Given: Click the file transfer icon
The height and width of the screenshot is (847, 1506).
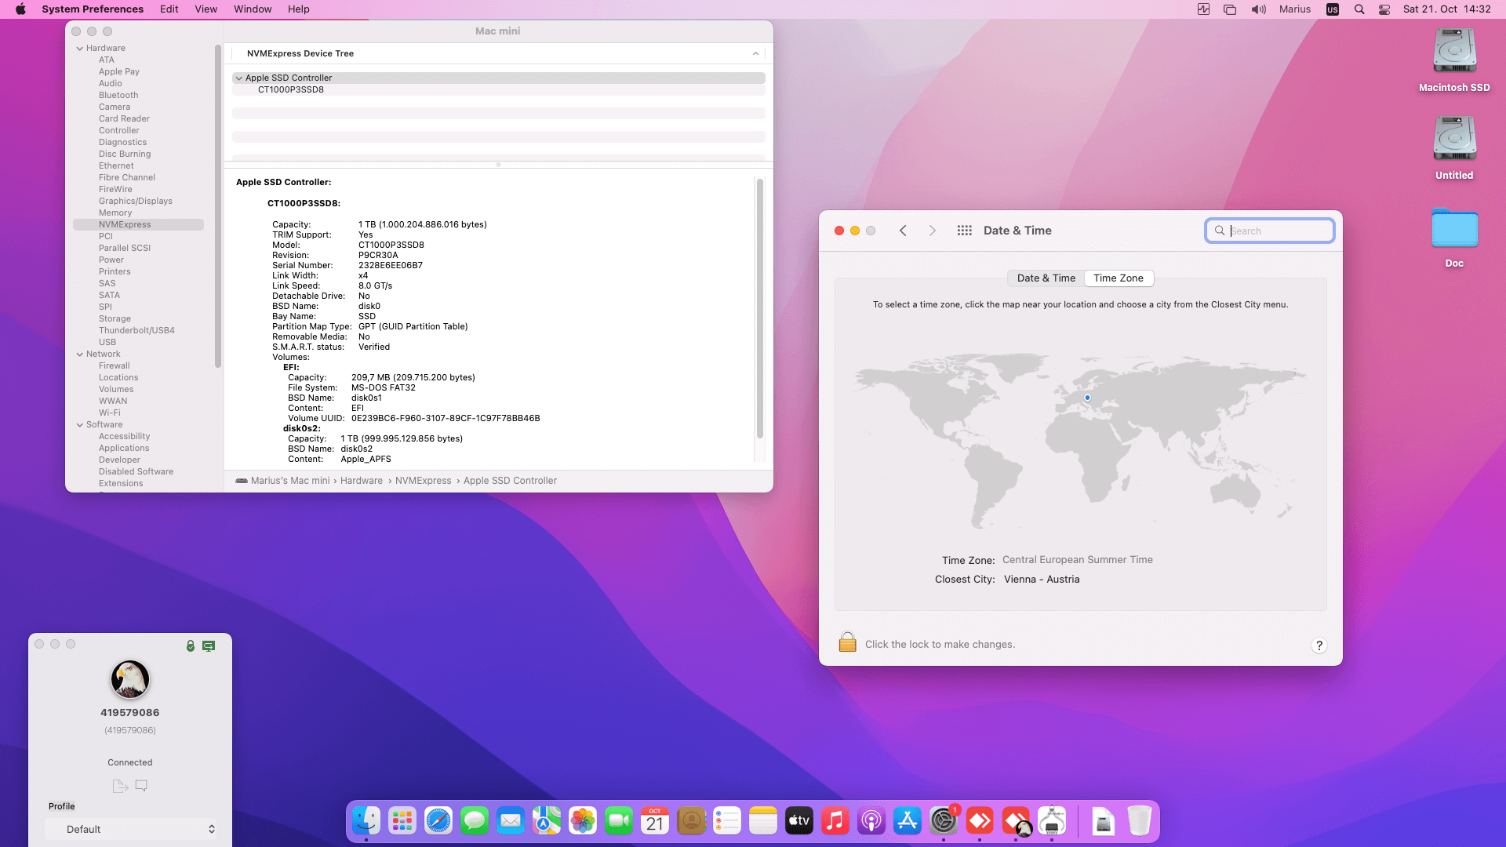Looking at the screenshot, I should (119, 786).
